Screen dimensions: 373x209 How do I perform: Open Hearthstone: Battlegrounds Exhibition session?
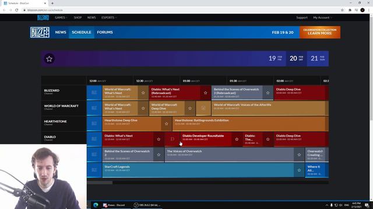pos(251,124)
